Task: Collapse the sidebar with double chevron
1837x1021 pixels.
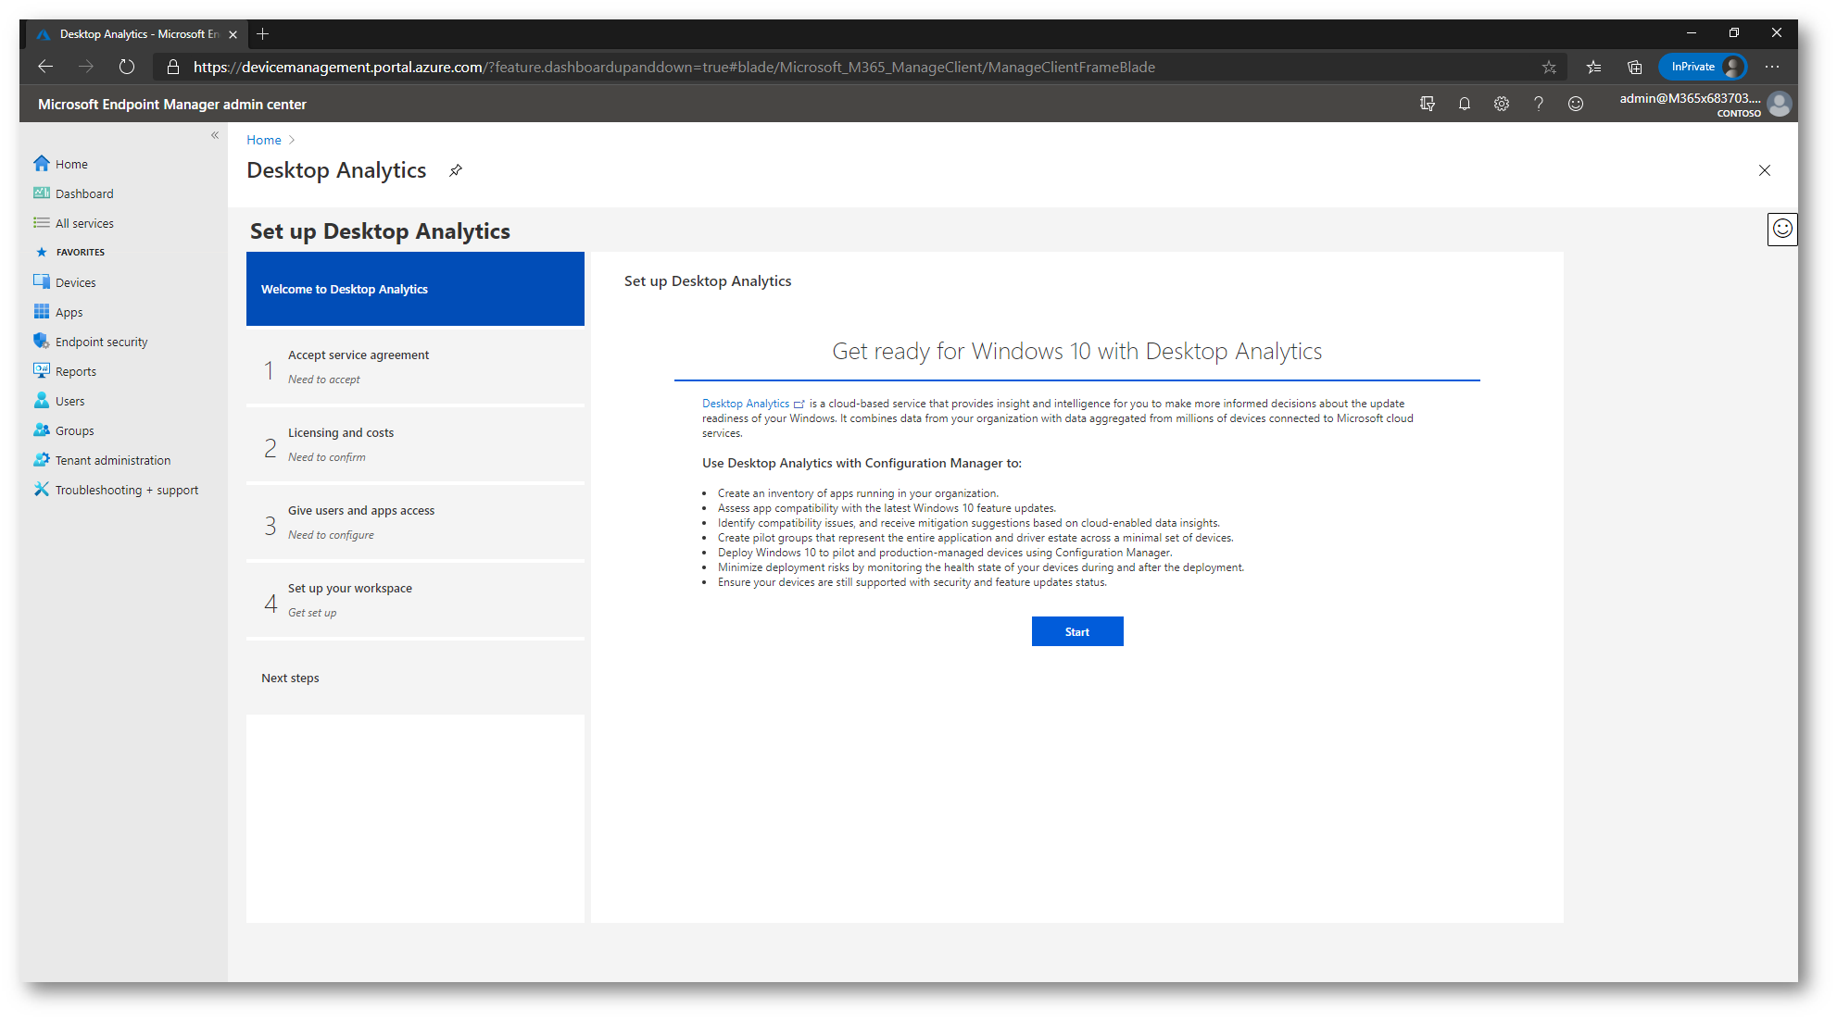Action: (x=215, y=135)
